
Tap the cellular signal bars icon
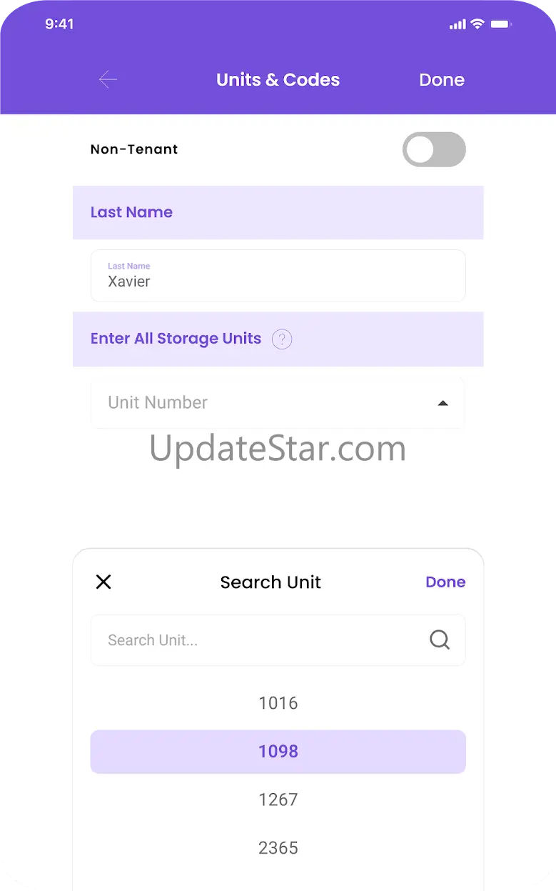tap(457, 24)
